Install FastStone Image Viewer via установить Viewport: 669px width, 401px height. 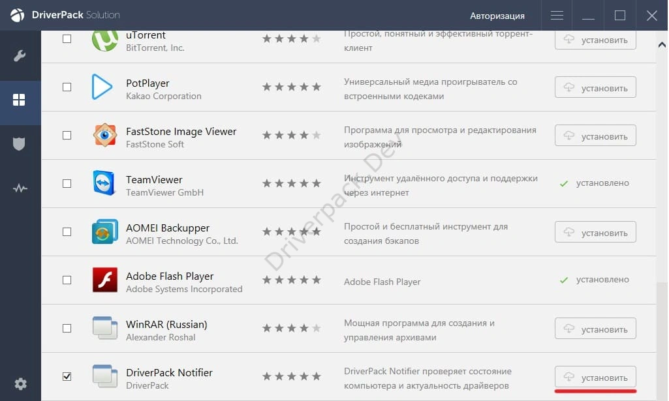click(595, 136)
